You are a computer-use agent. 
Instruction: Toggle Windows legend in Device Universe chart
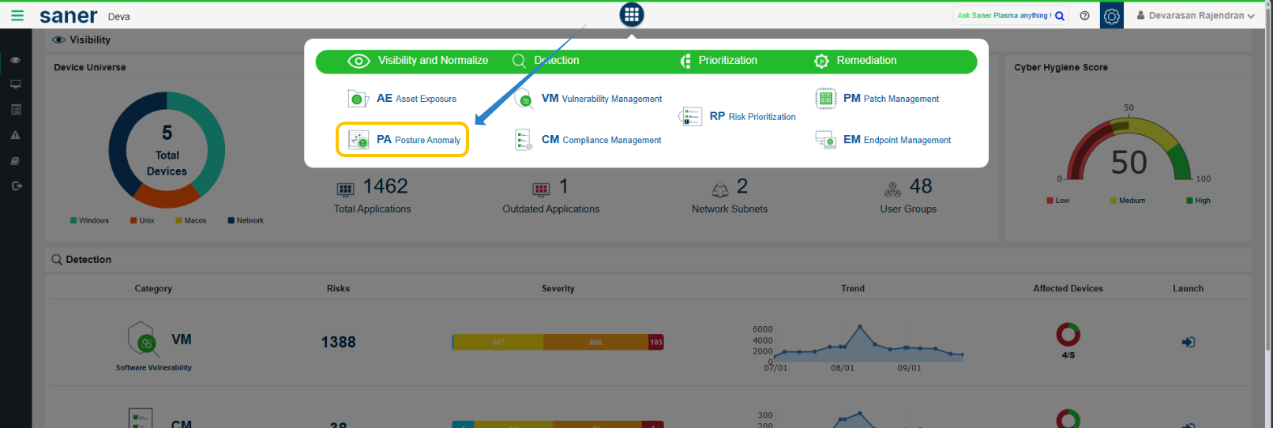89,220
